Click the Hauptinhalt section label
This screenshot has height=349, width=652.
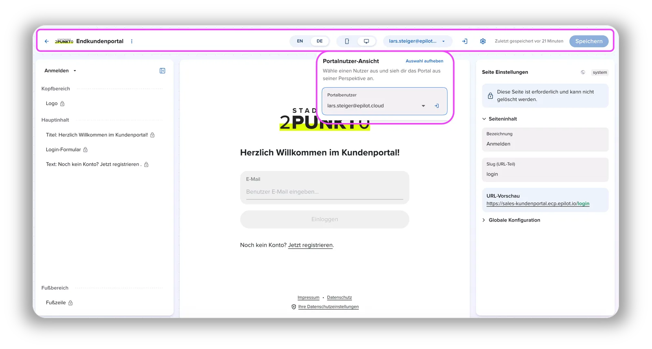[x=55, y=120]
